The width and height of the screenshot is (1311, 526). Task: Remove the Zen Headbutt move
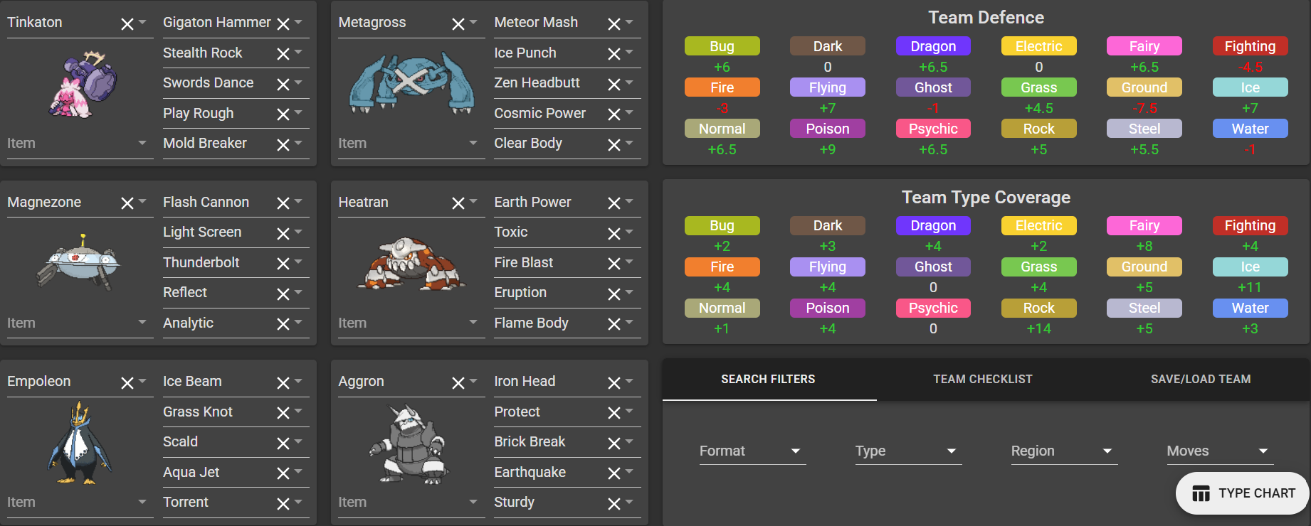[x=614, y=85]
